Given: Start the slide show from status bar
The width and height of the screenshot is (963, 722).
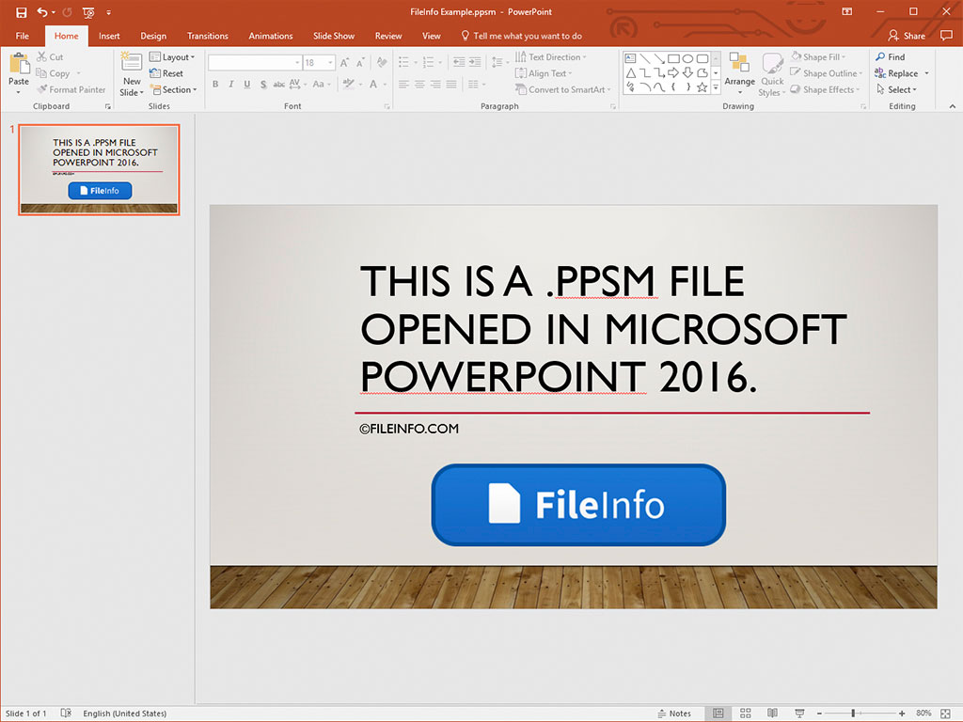Looking at the screenshot, I should pyautogui.click(x=799, y=713).
